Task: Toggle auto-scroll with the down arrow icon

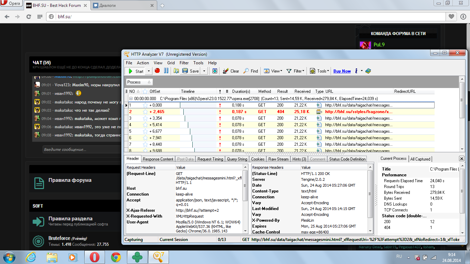Action: pos(215,71)
